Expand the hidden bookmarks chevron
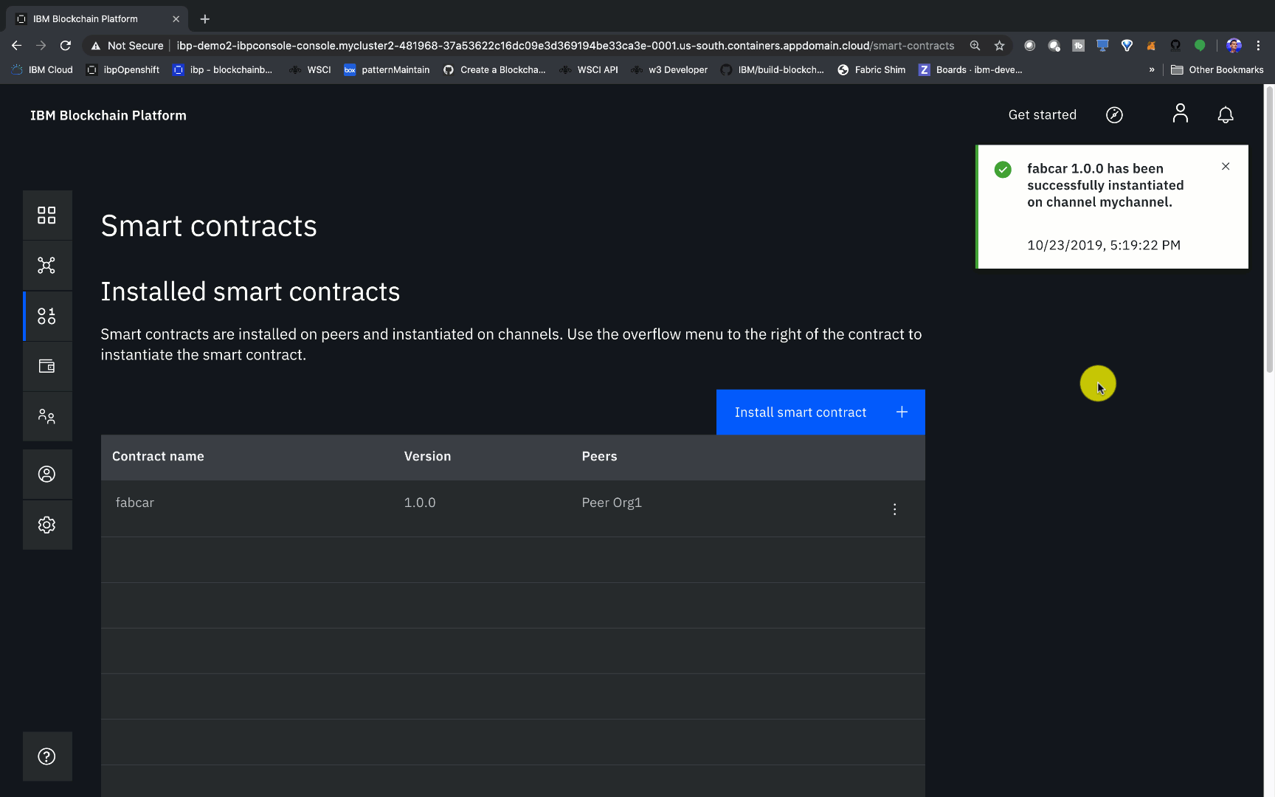 (1152, 70)
